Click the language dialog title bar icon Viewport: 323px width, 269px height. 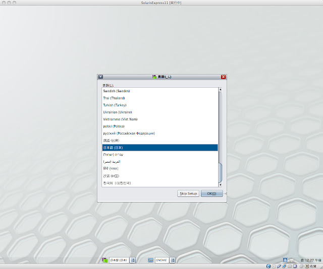point(154,77)
